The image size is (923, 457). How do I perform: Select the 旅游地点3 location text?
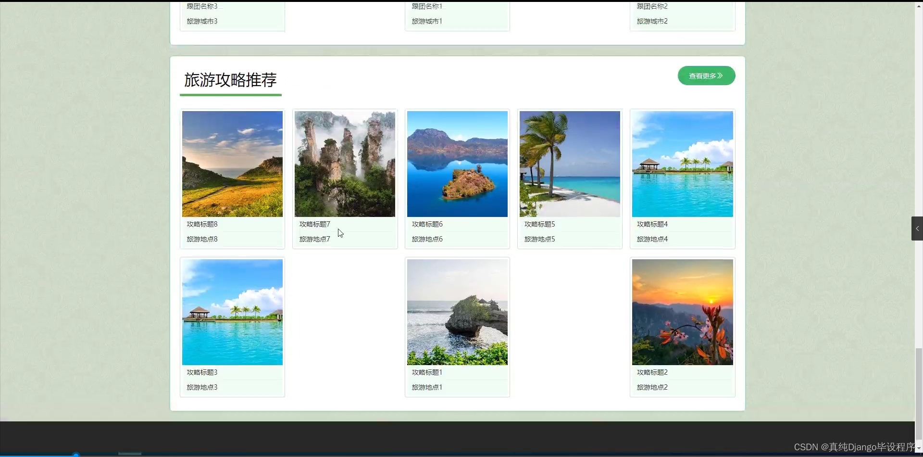(202, 387)
